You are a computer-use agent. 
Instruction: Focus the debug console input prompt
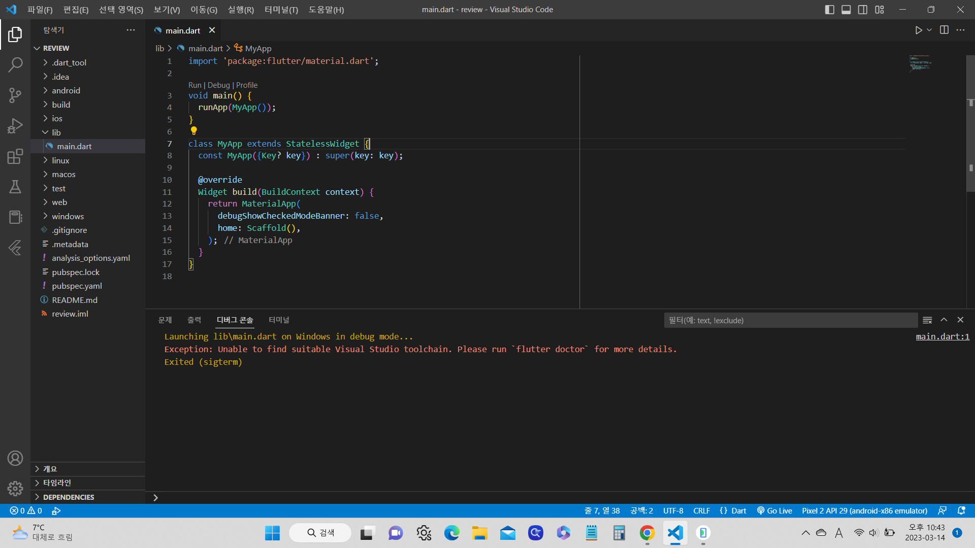[x=564, y=498]
